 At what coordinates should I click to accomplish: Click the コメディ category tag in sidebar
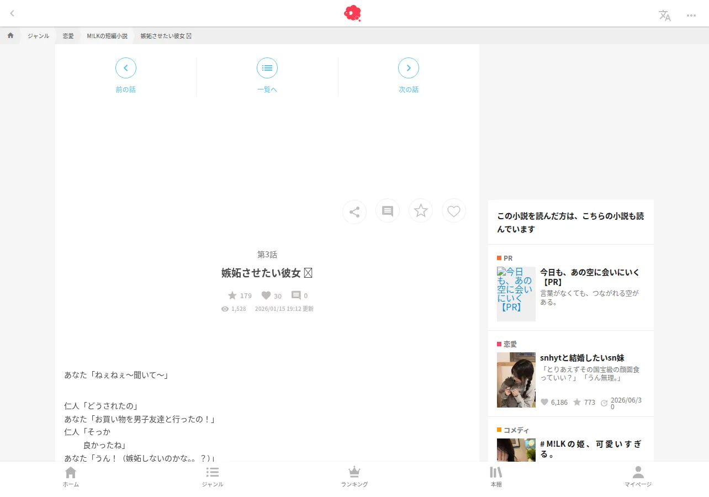pyautogui.click(x=513, y=430)
